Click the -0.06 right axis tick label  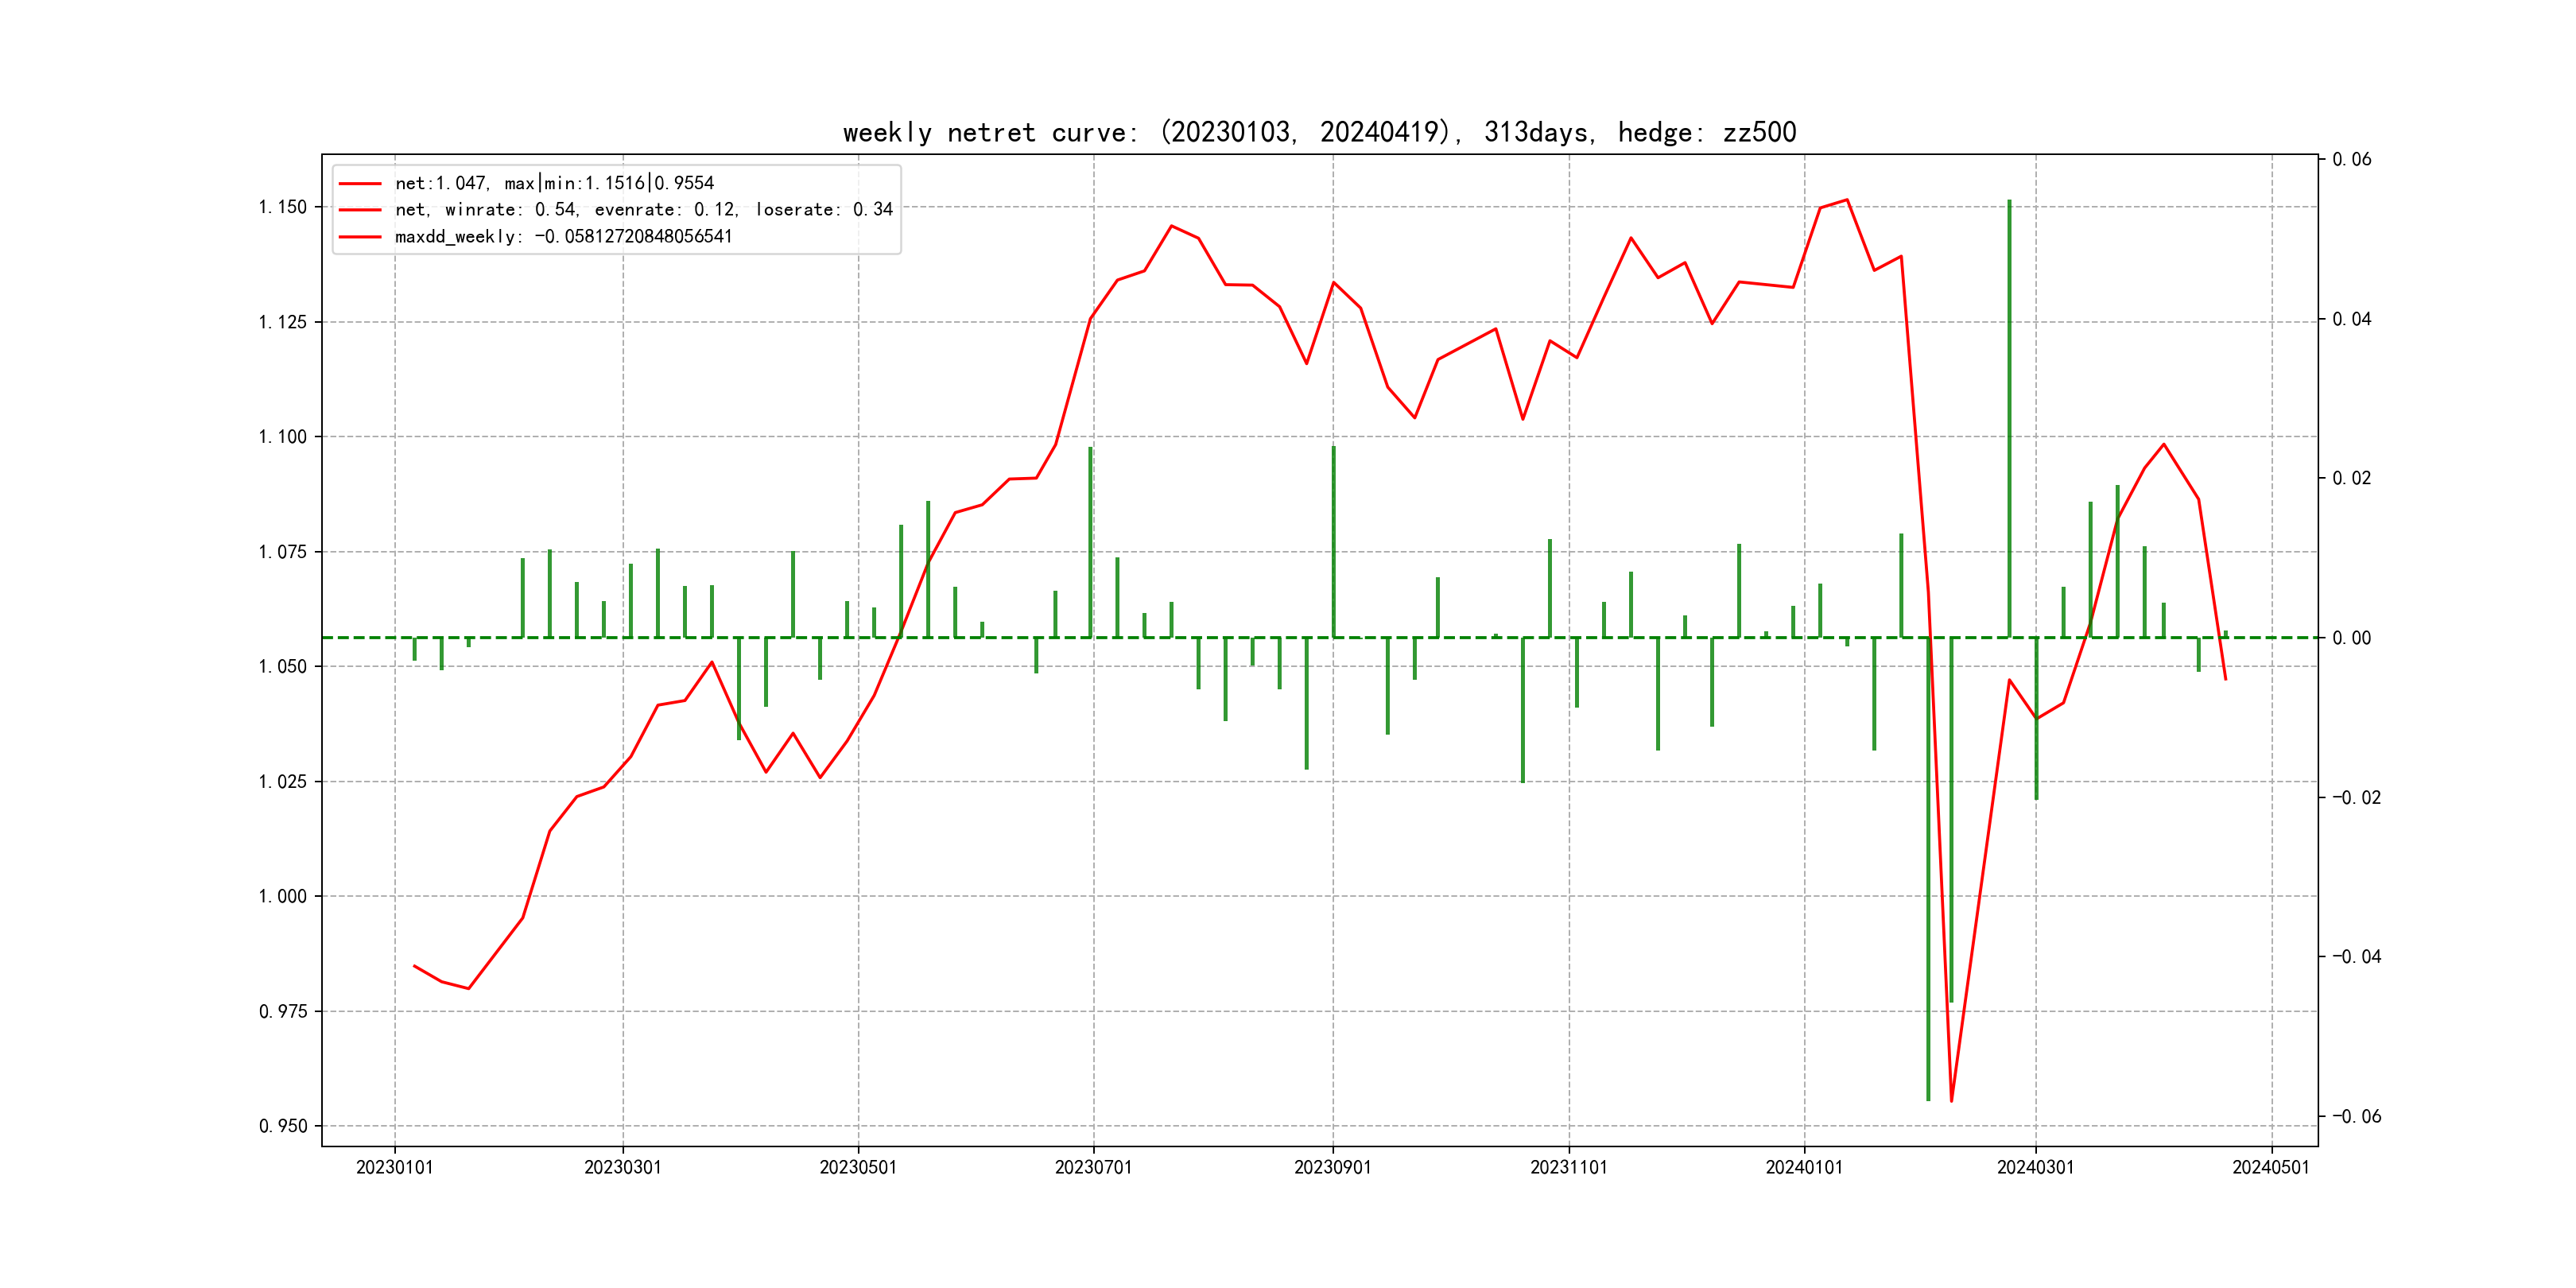click(2356, 1117)
